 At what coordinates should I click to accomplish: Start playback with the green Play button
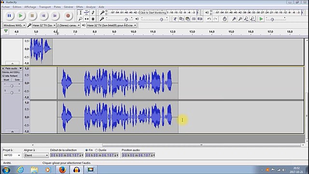pyautogui.click(x=20, y=15)
